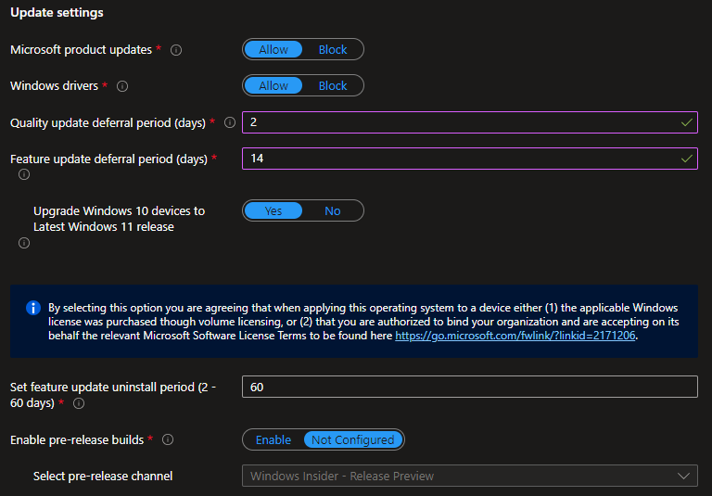Select Enable for pre-release builds
712x496 pixels.
point(273,440)
